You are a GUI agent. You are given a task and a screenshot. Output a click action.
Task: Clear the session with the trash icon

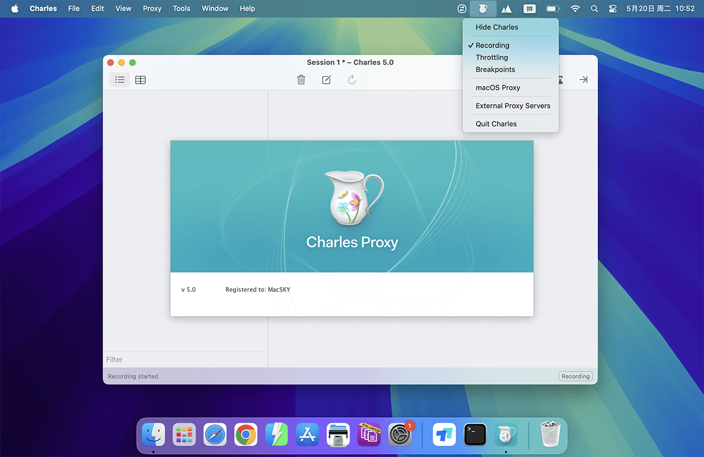[x=301, y=80]
